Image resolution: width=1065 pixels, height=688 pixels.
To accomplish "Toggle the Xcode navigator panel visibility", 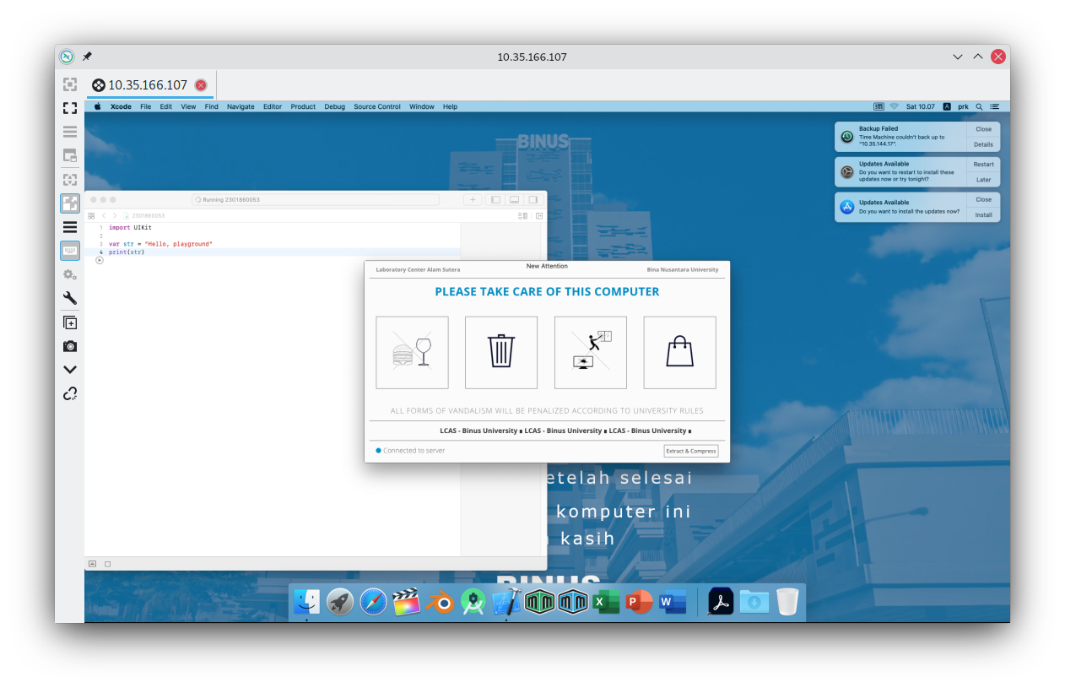I will (495, 200).
